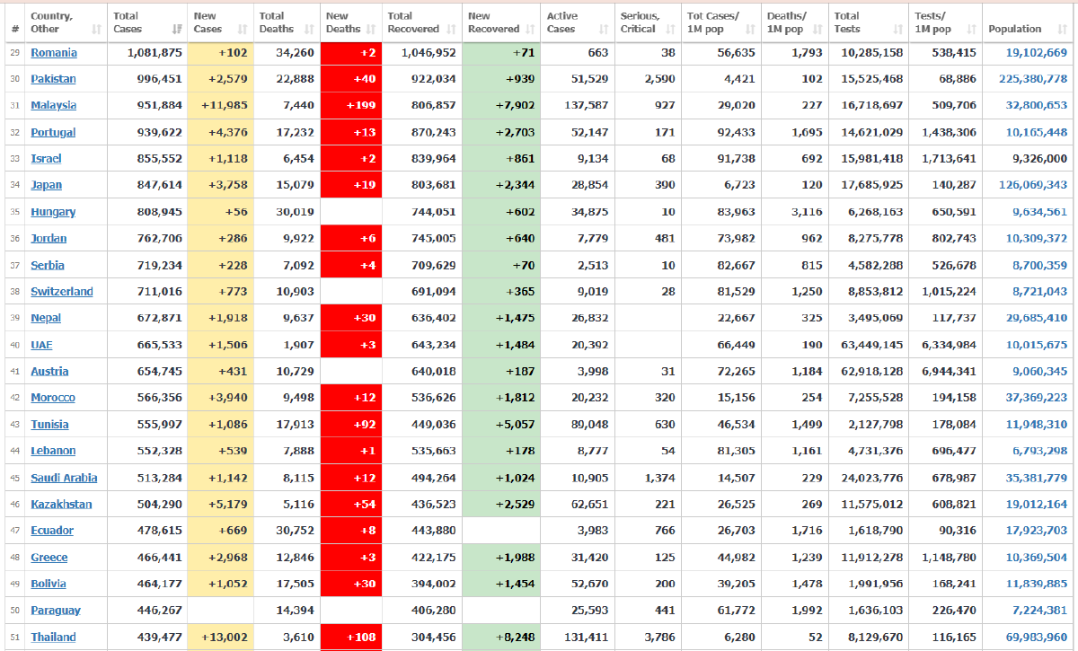The height and width of the screenshot is (651, 1078).
Task: Open the Kazakhstan country link
Action: pos(61,505)
